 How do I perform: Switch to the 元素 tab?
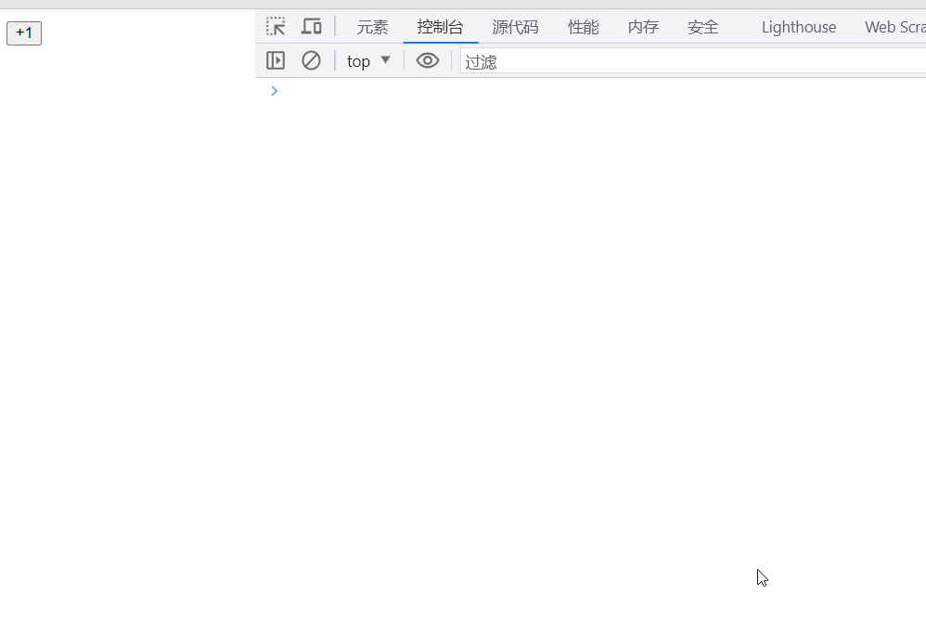[372, 27]
